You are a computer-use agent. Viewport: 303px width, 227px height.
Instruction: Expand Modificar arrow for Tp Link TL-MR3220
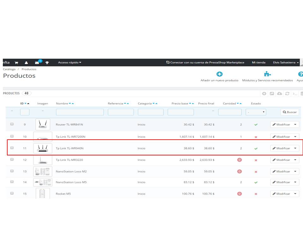(x=295, y=160)
